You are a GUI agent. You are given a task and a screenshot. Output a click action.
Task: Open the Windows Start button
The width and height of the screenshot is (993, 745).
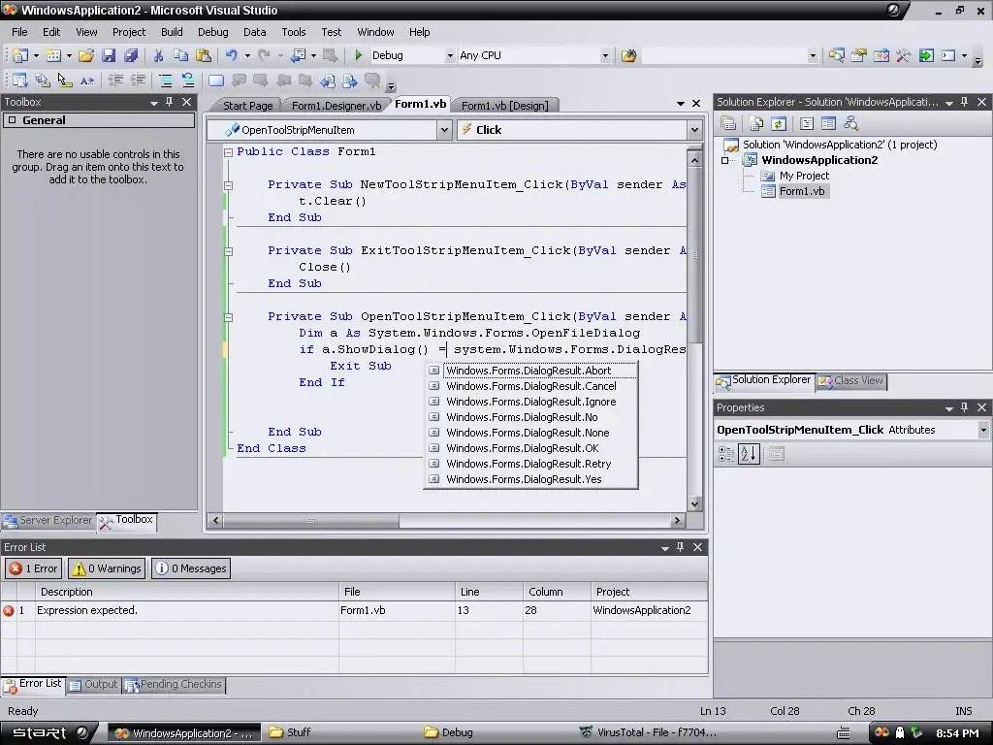(48, 733)
